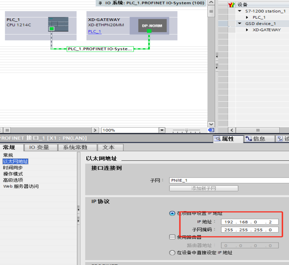Click the green port on XD-GATEWAY
Viewport: 289px width, 265px height.
[x=149, y=31]
